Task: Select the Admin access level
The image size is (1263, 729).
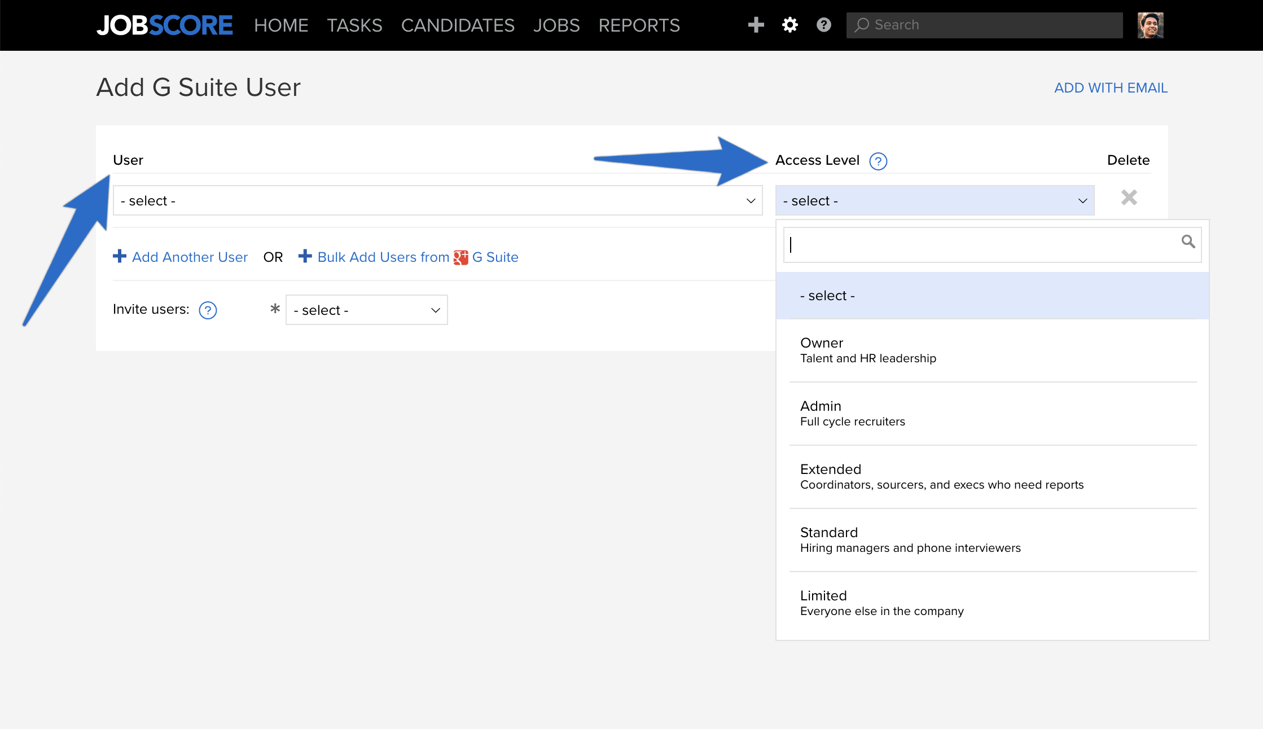Action: point(992,414)
